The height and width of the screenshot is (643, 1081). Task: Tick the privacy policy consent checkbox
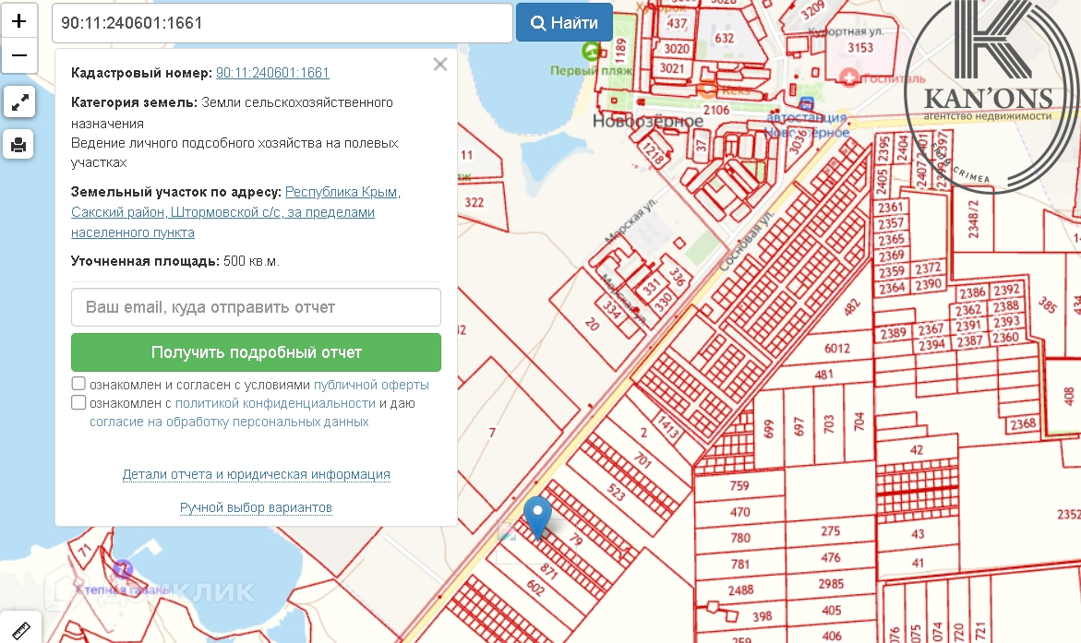click(78, 402)
